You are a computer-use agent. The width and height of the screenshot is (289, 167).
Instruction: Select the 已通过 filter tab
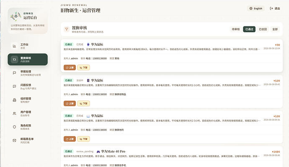pyautogui.click(x=249, y=29)
